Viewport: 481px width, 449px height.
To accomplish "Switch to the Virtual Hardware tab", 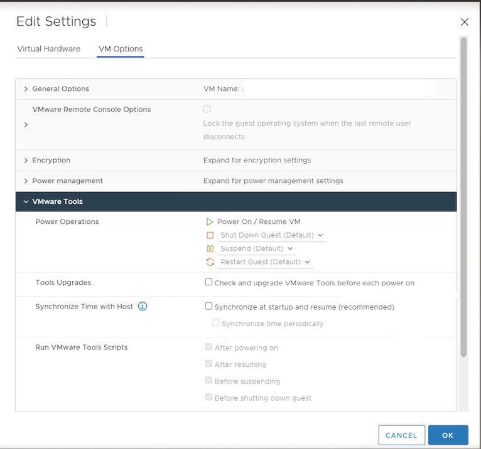I will 48,49.
